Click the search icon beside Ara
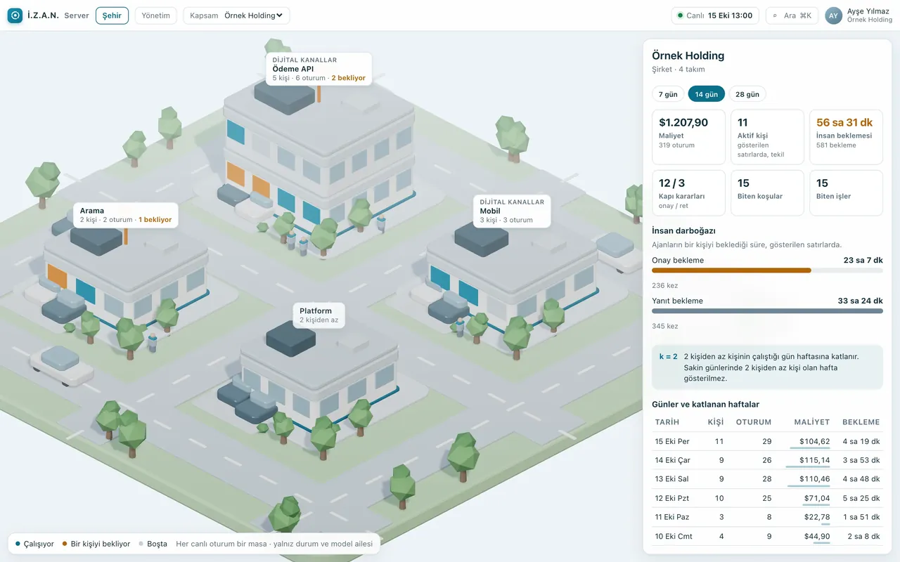900x562 pixels. click(776, 15)
